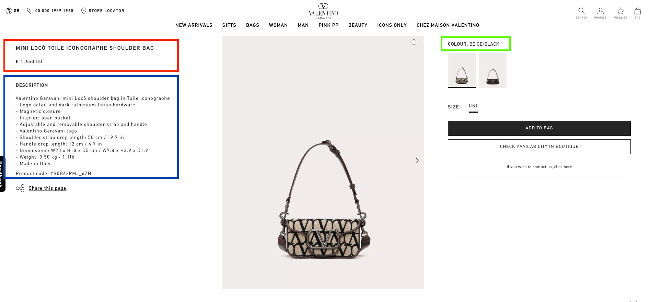Click the phone number 00 800 1959 1960
The image size is (650, 302).
50,11
